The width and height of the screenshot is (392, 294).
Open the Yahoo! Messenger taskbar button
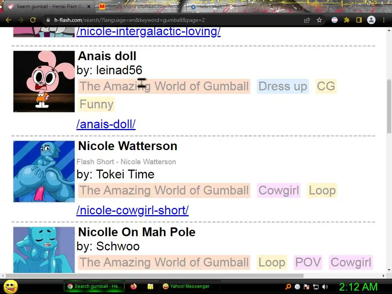(x=189, y=286)
